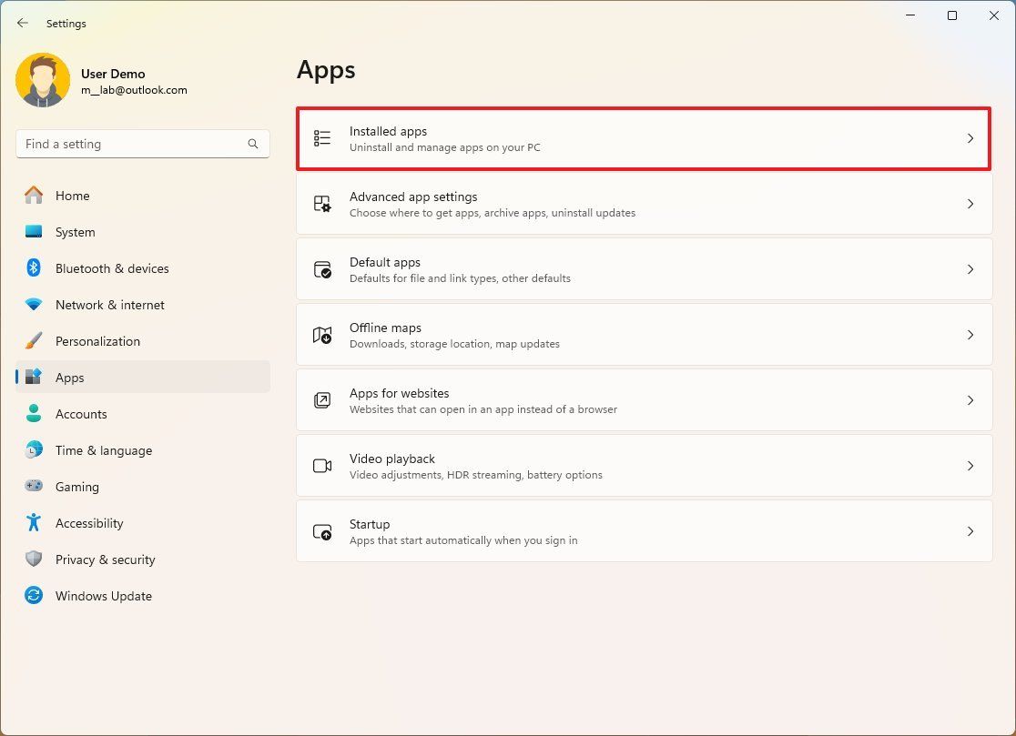Viewport: 1016px width, 736px height.
Task: Select Accounts in the navigation pane
Action: click(82, 414)
